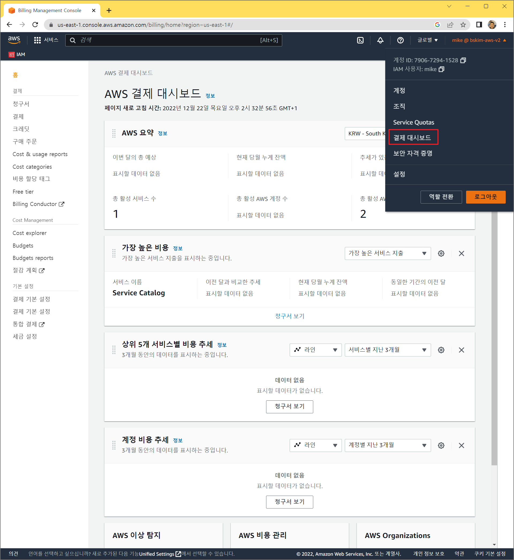
Task: Grab the drag handle of 가장 높은 비용 widget
Action: 114,253
